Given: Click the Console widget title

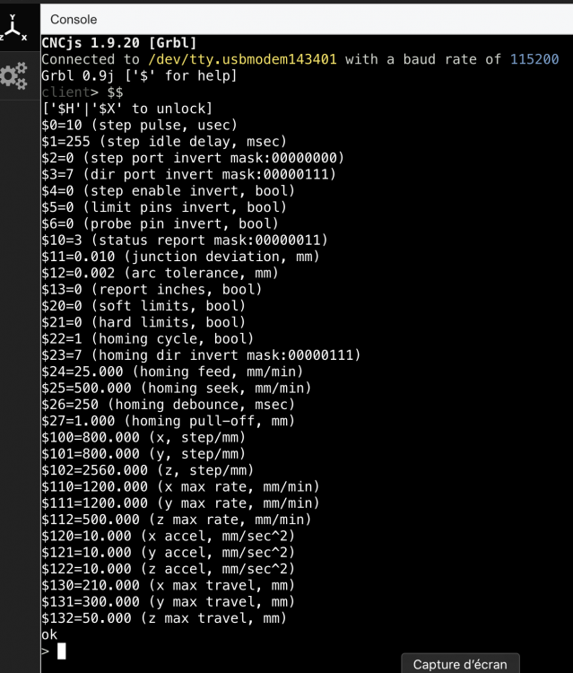Looking at the screenshot, I should (x=74, y=19).
